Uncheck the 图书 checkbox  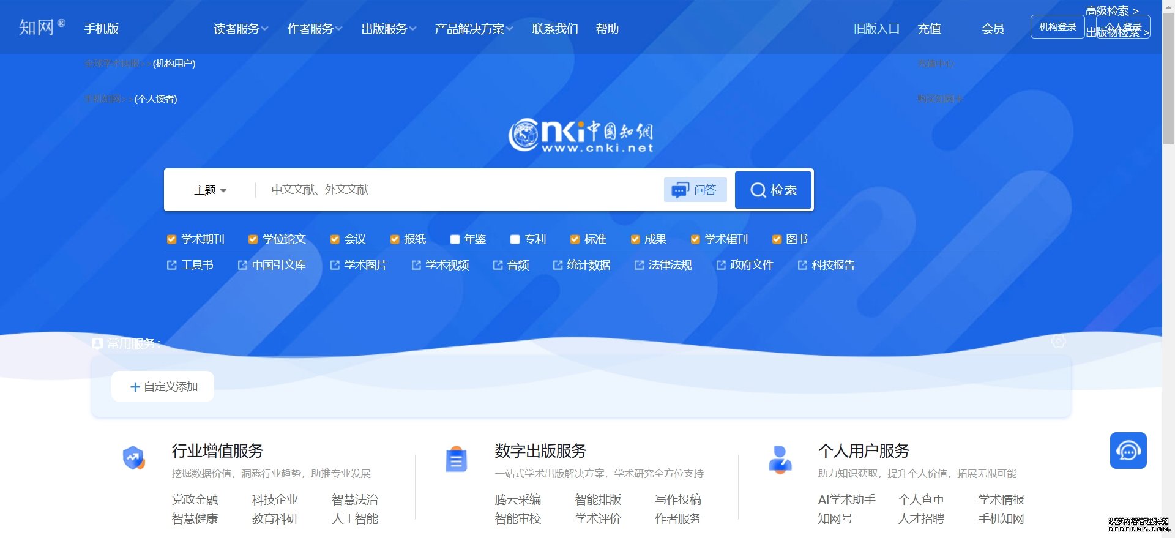pos(777,239)
